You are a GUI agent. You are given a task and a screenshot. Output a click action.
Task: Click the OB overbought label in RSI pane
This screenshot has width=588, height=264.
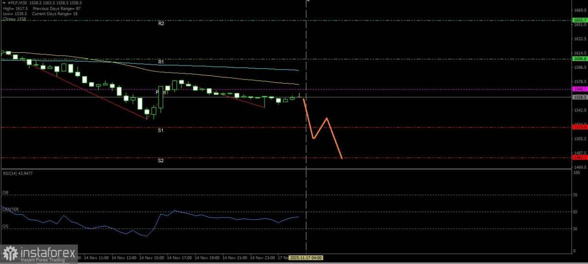[5, 193]
